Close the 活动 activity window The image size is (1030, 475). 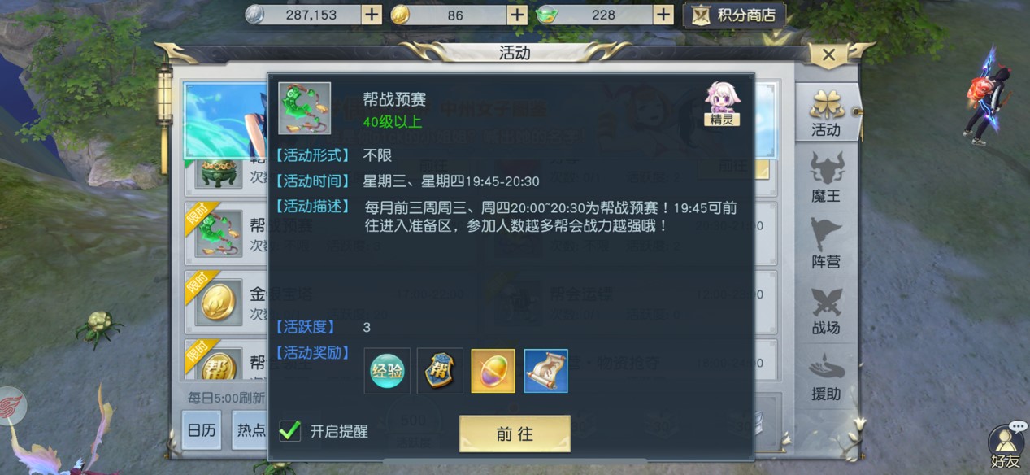(829, 55)
